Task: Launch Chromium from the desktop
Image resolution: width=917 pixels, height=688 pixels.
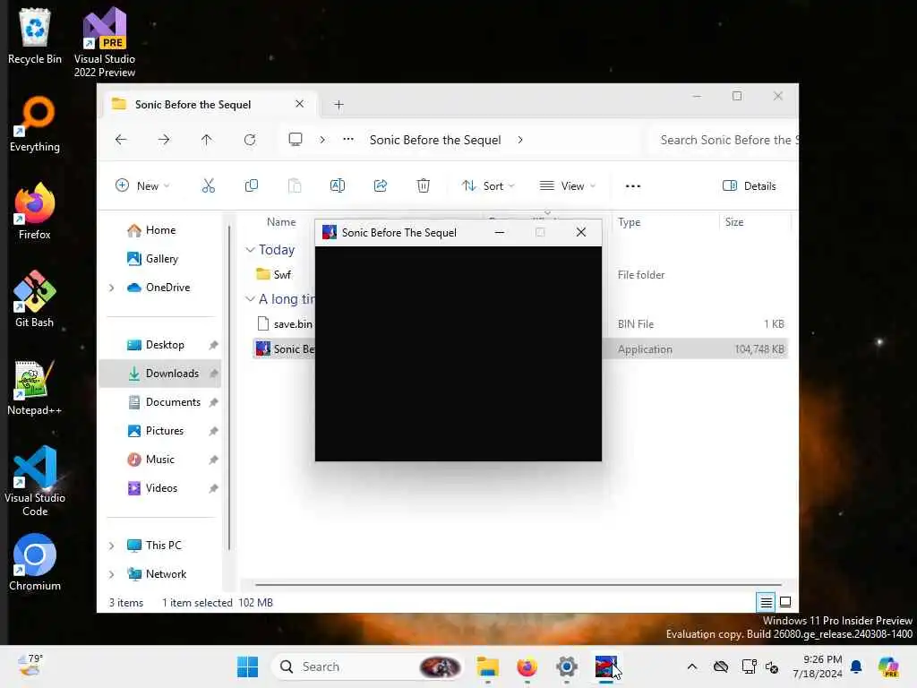Action: (35, 563)
